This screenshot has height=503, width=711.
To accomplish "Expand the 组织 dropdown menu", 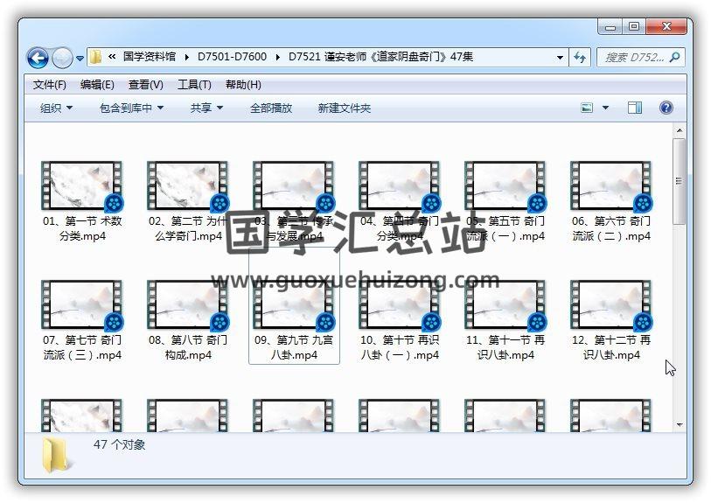I will pos(56,108).
